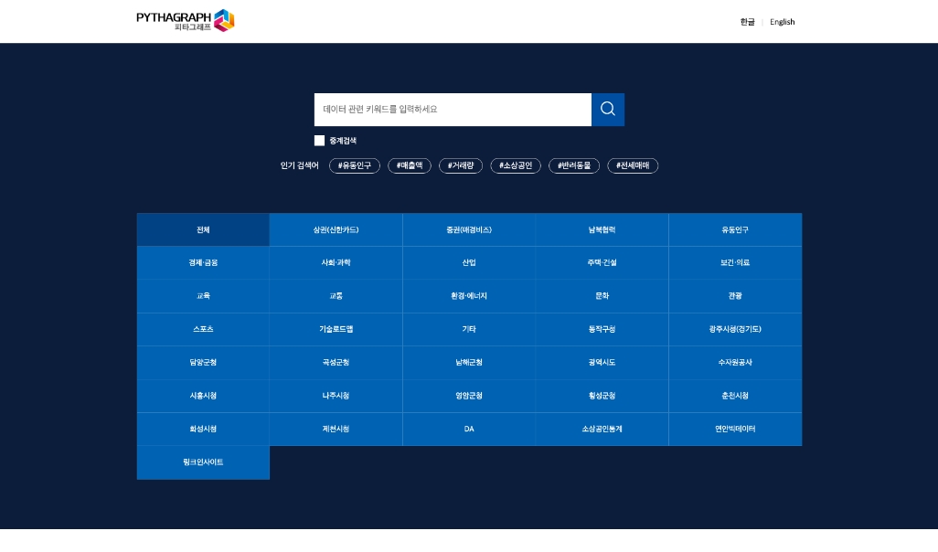Click the #유동인구 popular keyword tag
The width and height of the screenshot is (938, 552).
point(354,165)
